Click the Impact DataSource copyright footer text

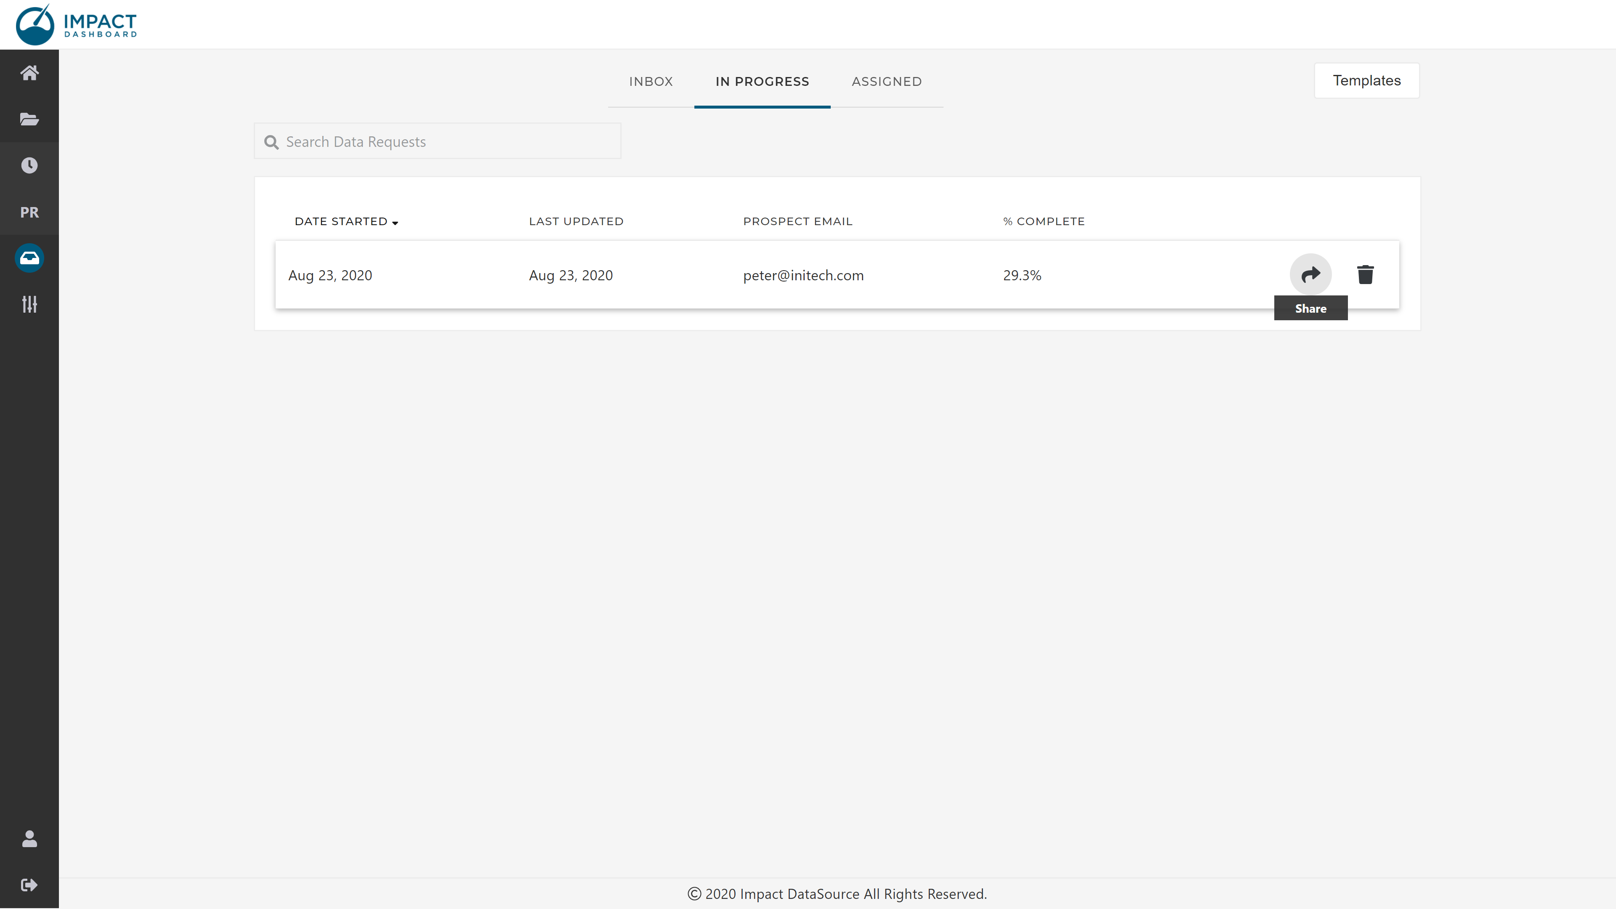(x=837, y=894)
